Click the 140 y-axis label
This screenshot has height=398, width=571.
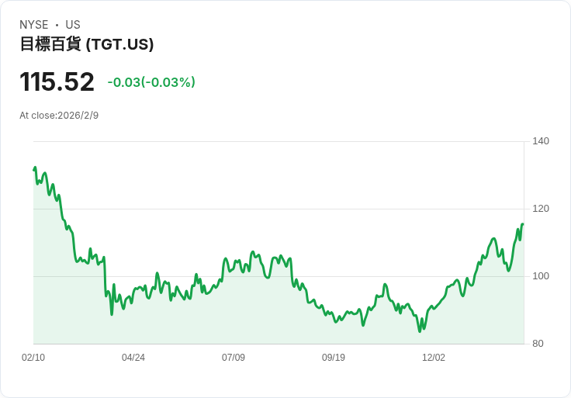click(x=541, y=141)
